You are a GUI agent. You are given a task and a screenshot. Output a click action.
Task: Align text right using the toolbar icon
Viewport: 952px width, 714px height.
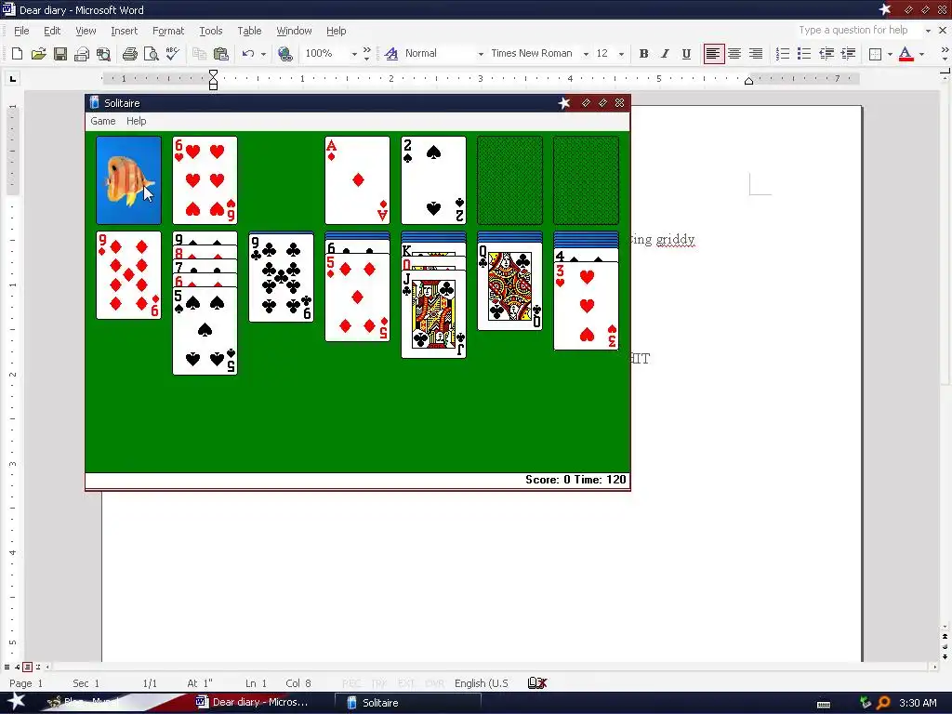pyautogui.click(x=756, y=53)
